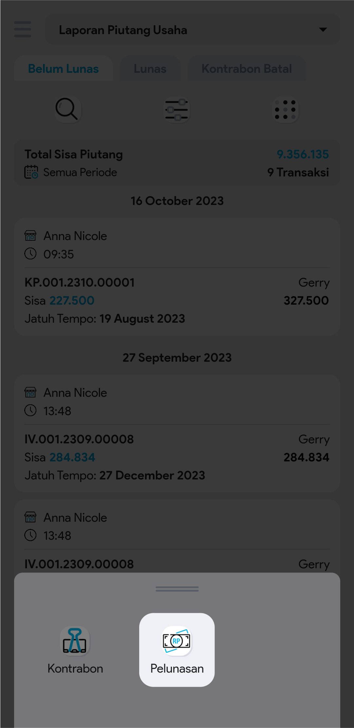The image size is (354, 728).
Task: Tap the Kontrabon option label
Action: pyautogui.click(x=75, y=669)
